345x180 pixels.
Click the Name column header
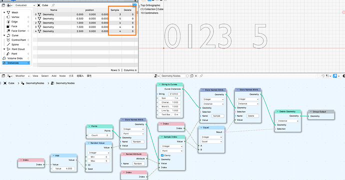click(x=54, y=10)
